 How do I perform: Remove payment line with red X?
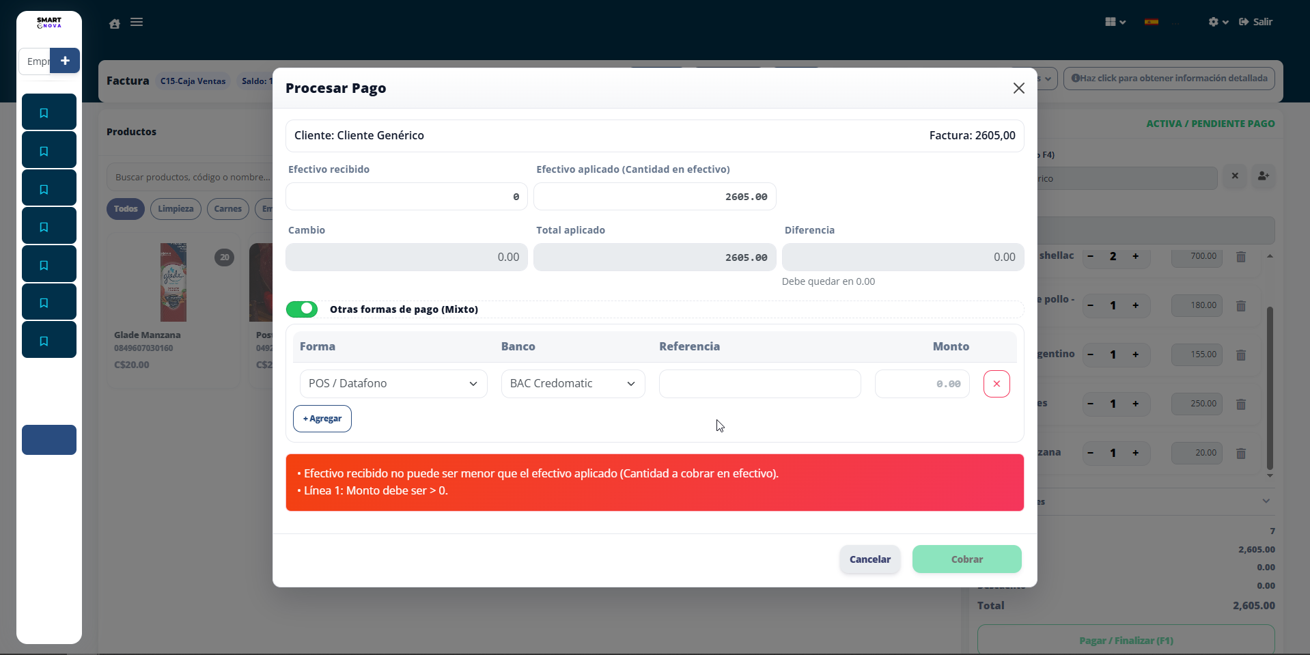coord(997,384)
